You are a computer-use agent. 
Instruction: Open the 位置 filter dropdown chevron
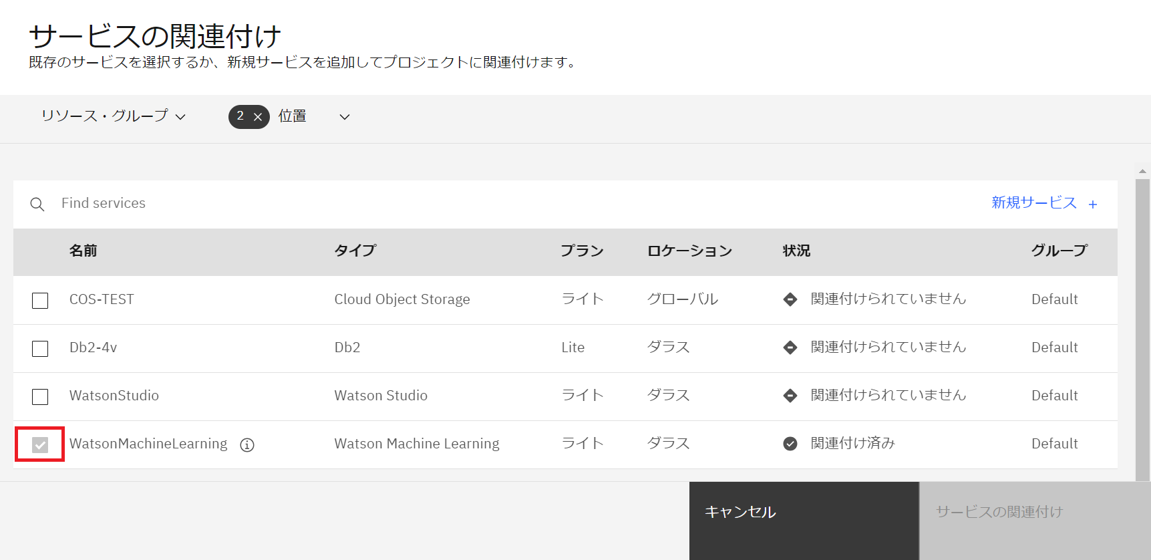tap(345, 117)
